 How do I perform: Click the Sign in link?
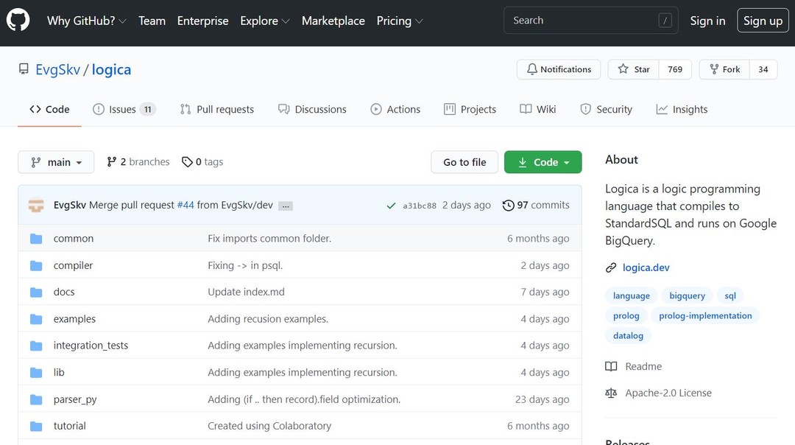point(707,21)
